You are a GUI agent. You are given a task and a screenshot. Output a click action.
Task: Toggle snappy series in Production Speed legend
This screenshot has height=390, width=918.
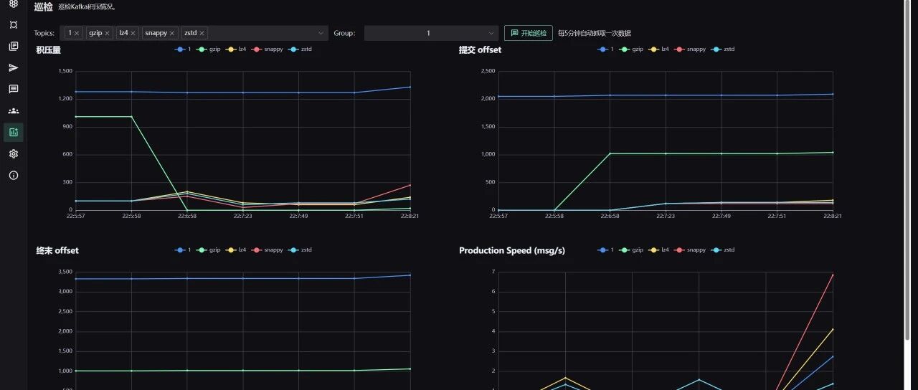[690, 250]
